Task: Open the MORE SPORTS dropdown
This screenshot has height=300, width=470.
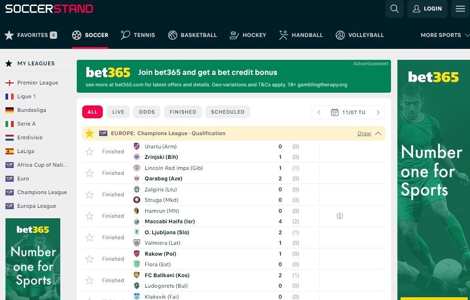Action: point(441,35)
